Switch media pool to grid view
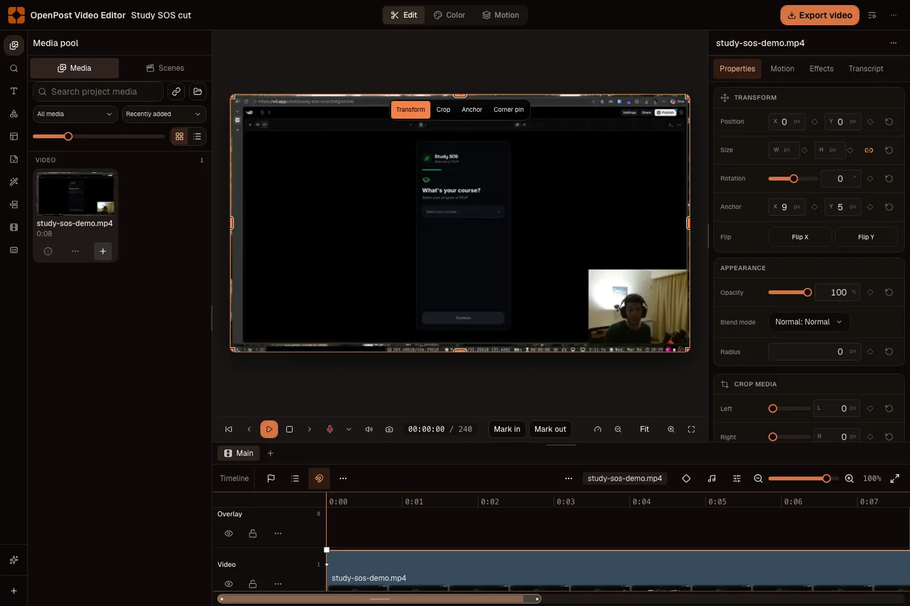The width and height of the screenshot is (910, 606). (x=179, y=136)
